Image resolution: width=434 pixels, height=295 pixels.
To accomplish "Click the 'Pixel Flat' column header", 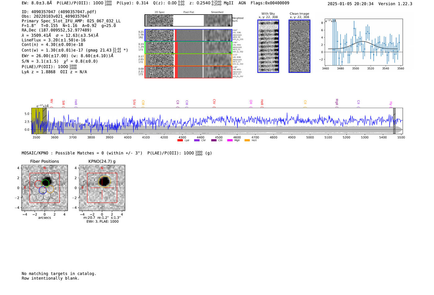I will 189,12.
